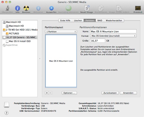Viewport: 144px width, 117px height.
Task: Click the partition Name text field
Action: coord(113,31)
